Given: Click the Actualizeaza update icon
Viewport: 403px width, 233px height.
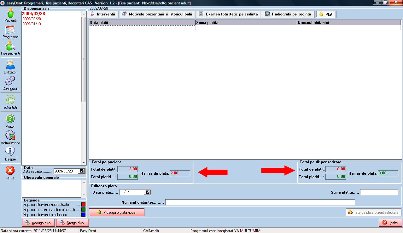Looking at the screenshot, I should [x=10, y=136].
